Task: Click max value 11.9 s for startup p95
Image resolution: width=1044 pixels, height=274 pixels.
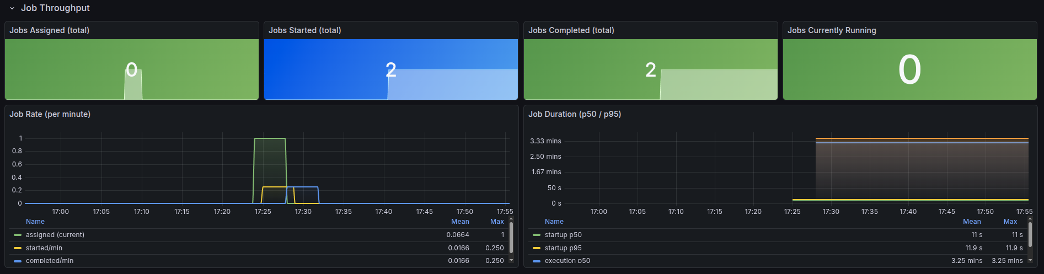Action: click(x=1014, y=248)
